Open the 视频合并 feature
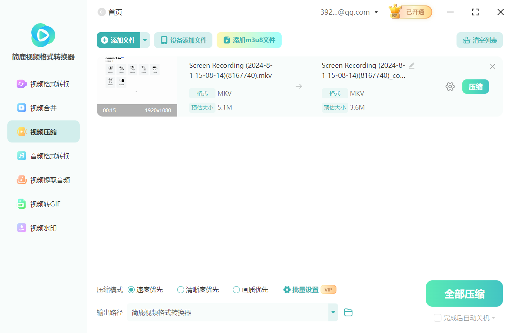The height and width of the screenshot is (333, 513). [43, 108]
